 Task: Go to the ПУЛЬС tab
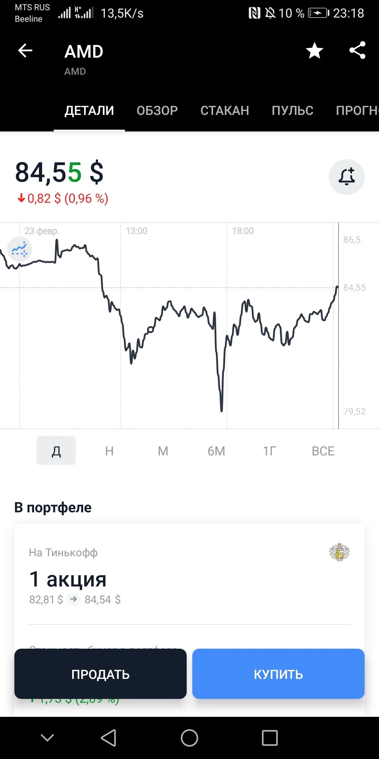point(292,111)
